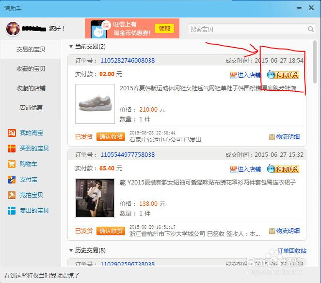Click the 石家庄转运中心公司 已发出 status text

click(165, 140)
